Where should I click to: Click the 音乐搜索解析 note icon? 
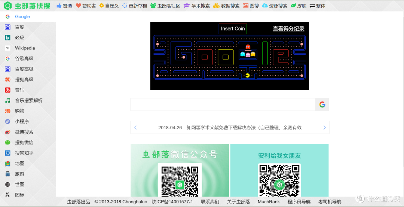[x=7, y=101]
